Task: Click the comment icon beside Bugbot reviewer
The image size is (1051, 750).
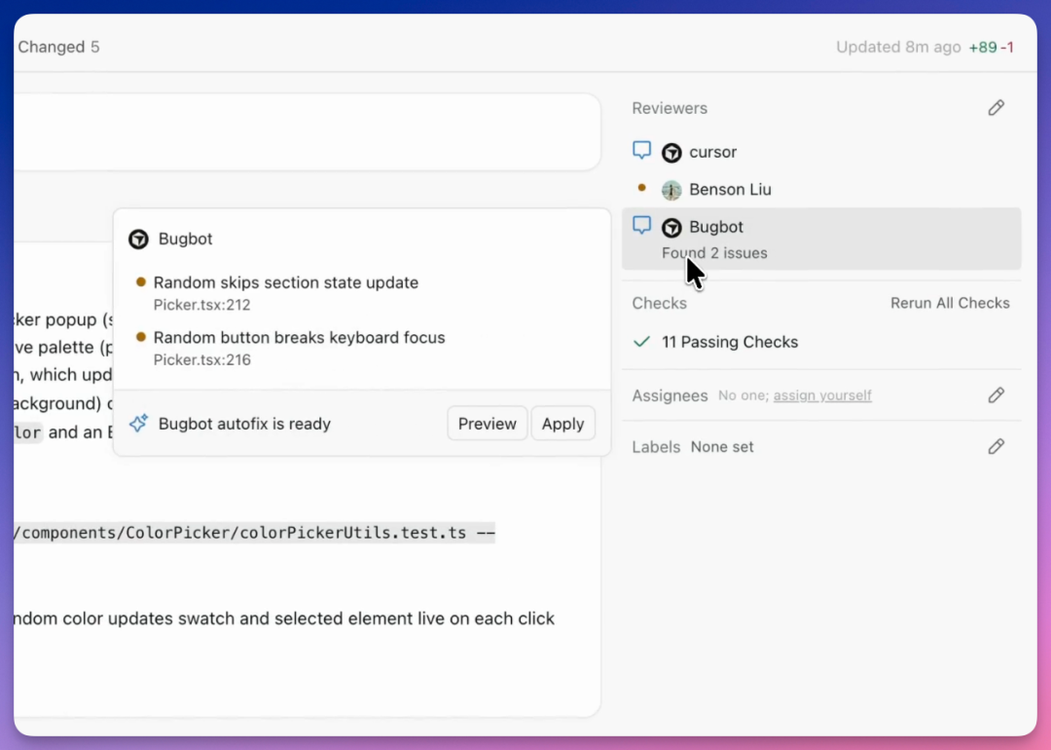Action: coord(641,225)
